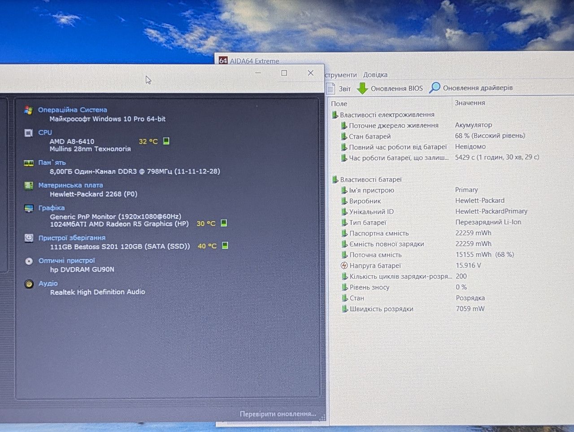The image size is (574, 432).
Task: Select the 'Realtek High Definition Audio' text
Action: (x=98, y=292)
